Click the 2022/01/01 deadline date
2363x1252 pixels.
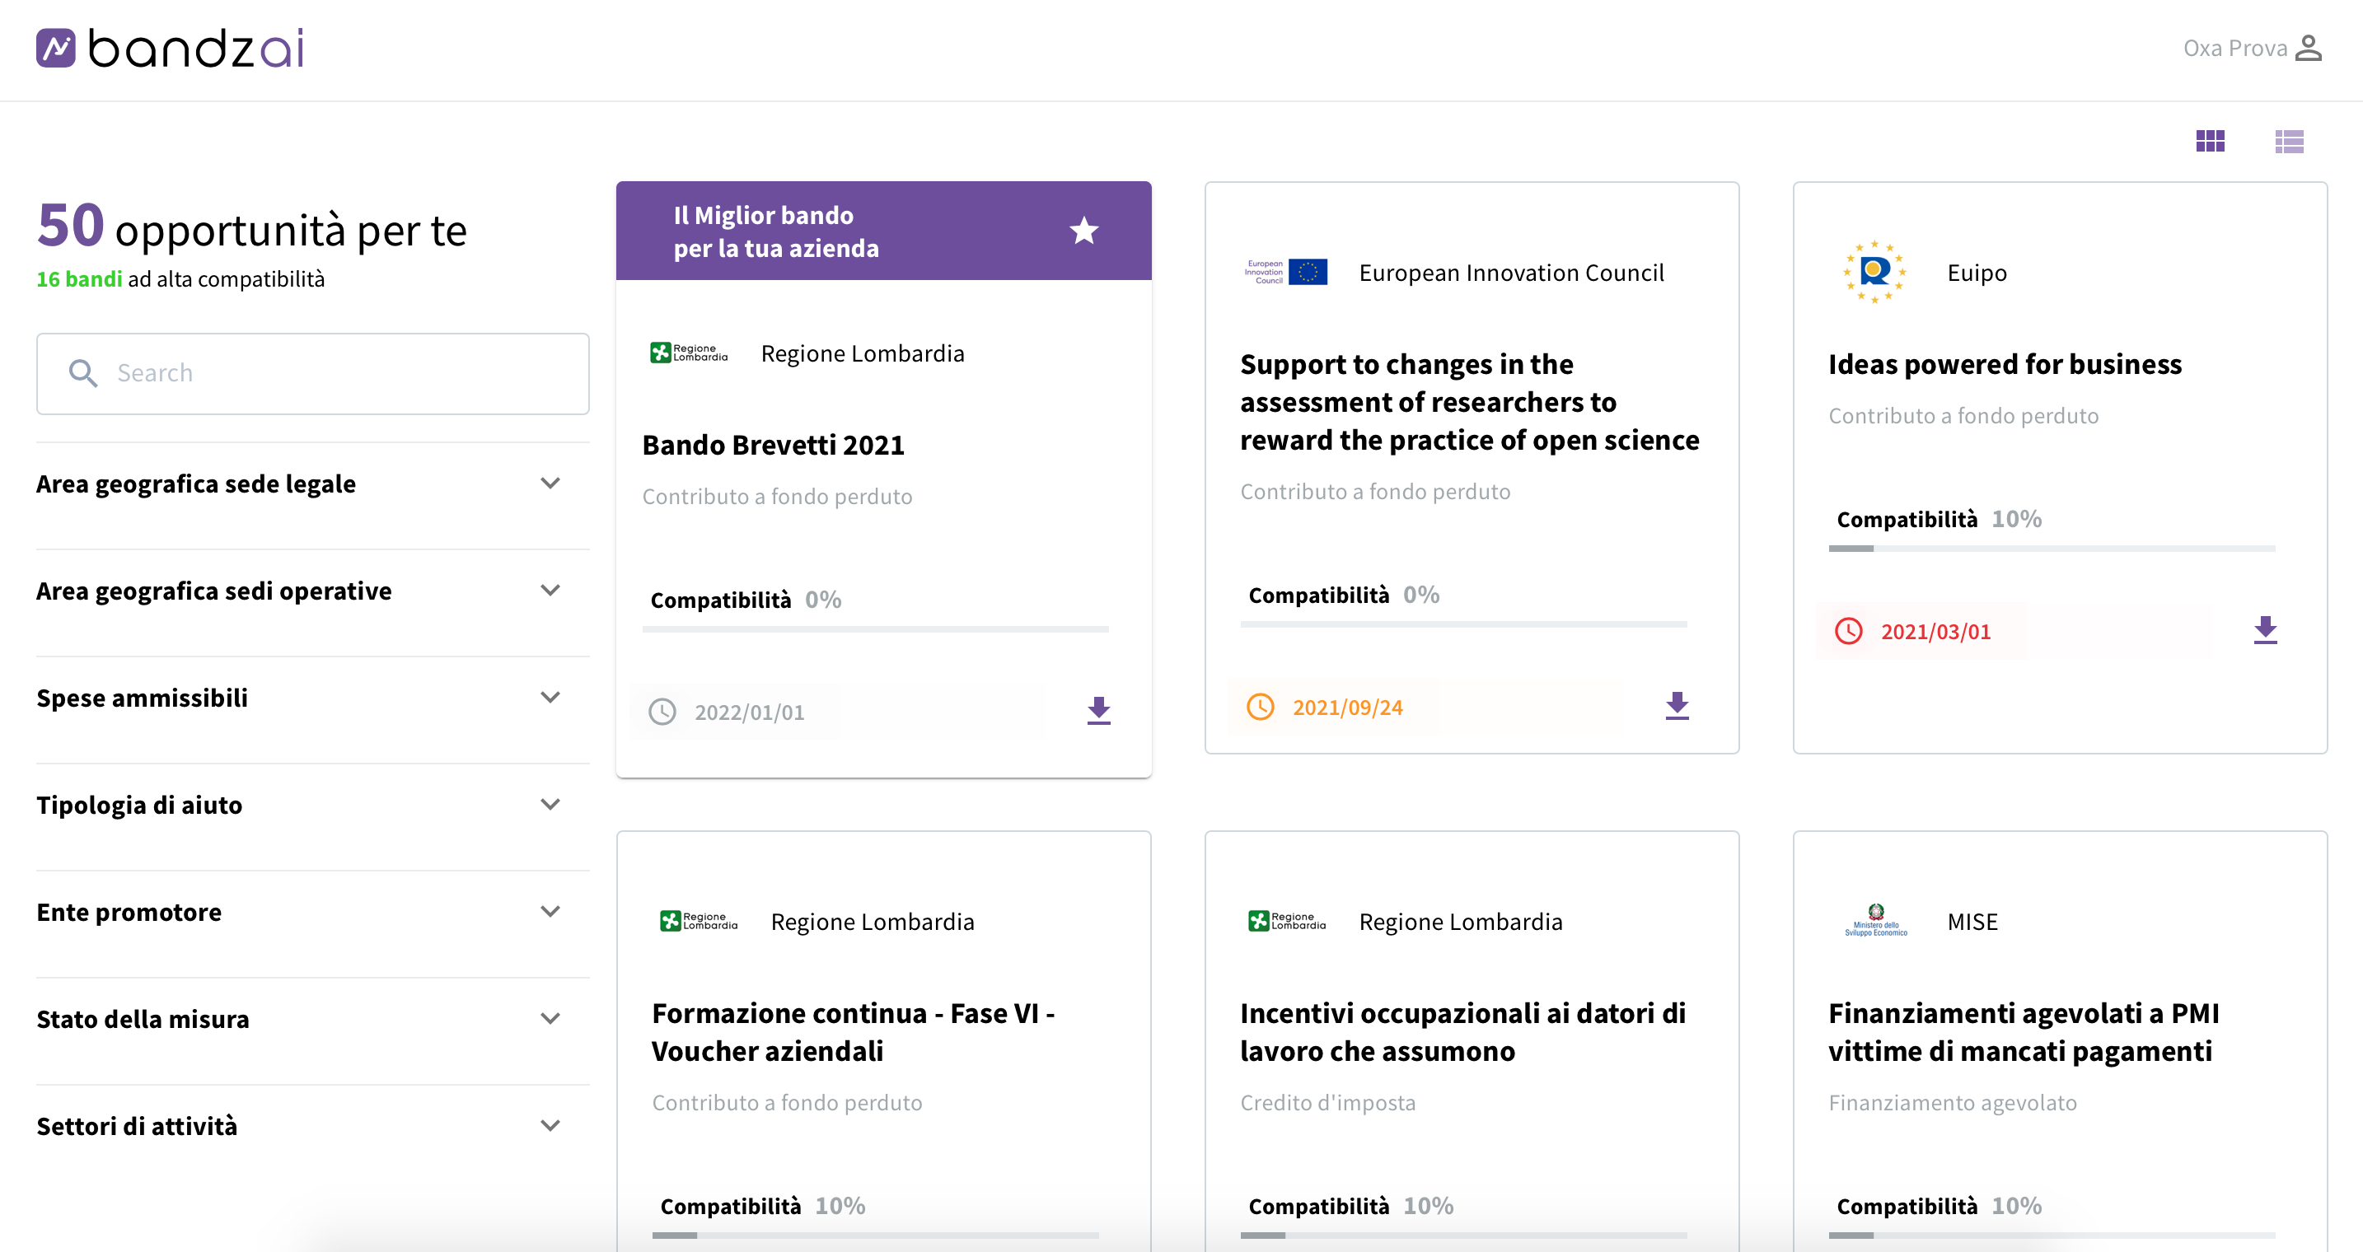pyautogui.click(x=748, y=712)
